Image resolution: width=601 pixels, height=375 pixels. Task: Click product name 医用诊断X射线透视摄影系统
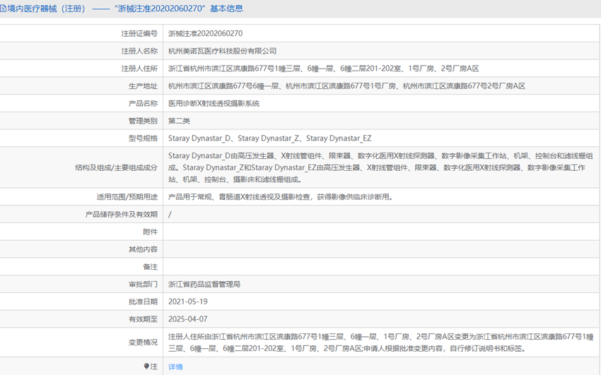pos(214,104)
